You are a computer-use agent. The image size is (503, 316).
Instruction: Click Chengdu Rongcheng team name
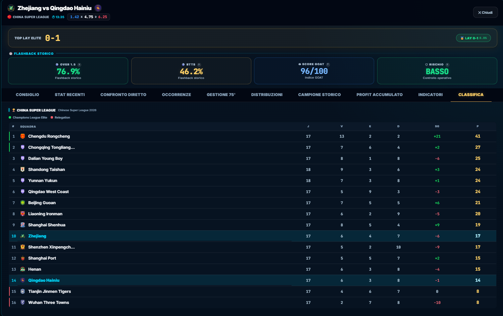point(49,136)
